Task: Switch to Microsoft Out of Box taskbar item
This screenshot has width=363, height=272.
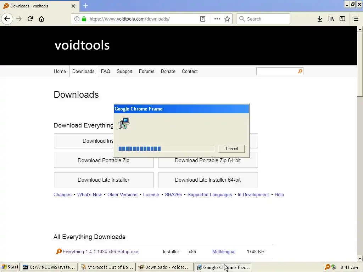Action: (x=107, y=267)
